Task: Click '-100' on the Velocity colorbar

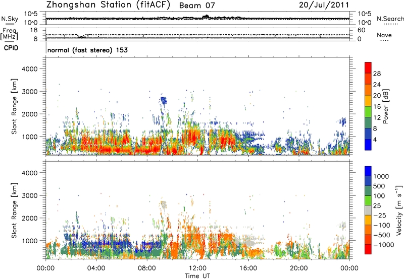Action: click(382, 225)
